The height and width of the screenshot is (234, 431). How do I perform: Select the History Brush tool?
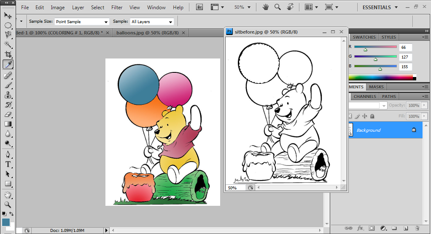(x=8, y=104)
